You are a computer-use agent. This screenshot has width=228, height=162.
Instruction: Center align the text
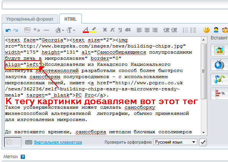[x=147, y=30]
